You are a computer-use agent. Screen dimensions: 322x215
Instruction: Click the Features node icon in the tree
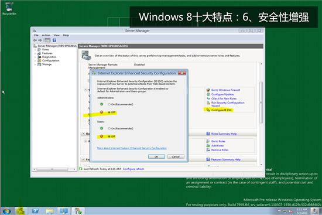(x=39, y=53)
